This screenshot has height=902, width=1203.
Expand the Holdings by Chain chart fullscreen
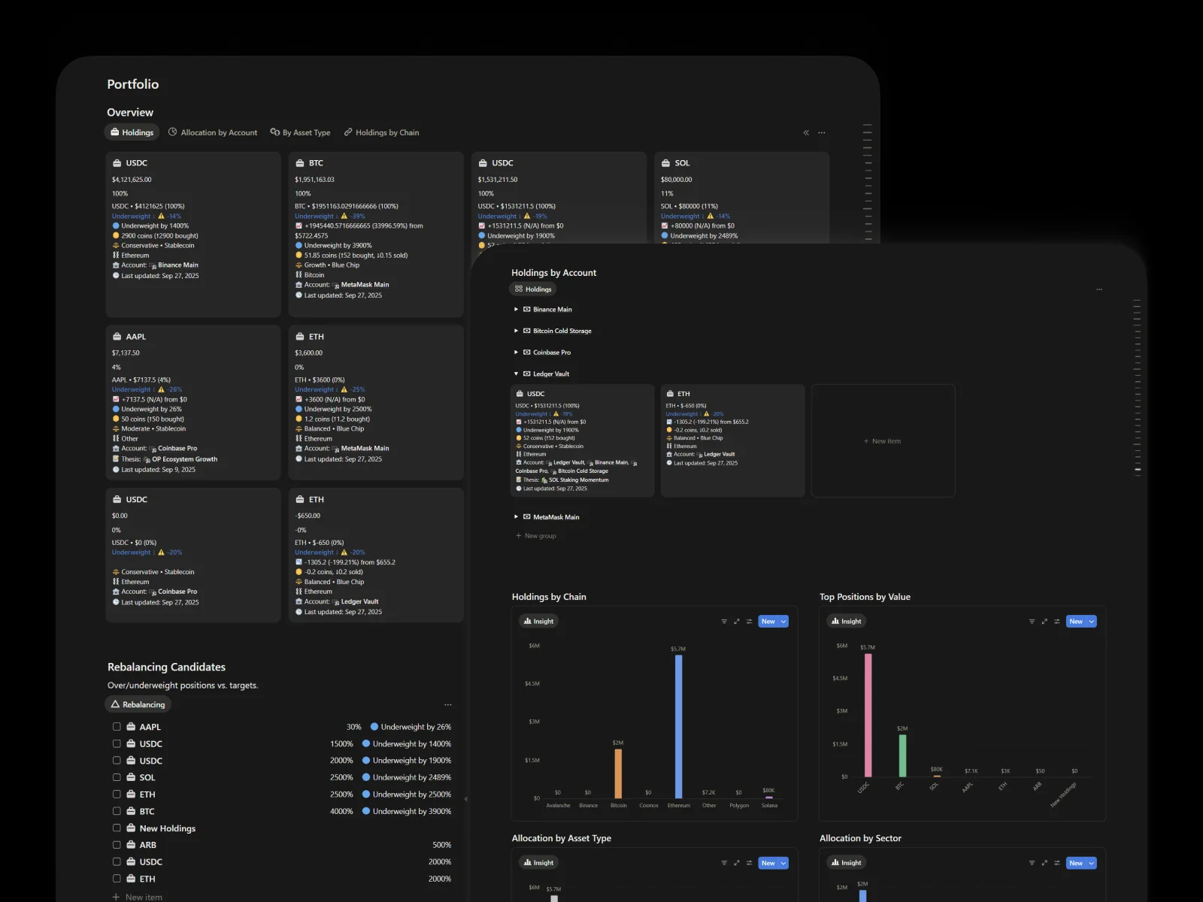click(737, 622)
